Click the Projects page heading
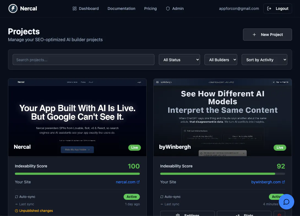The height and width of the screenshot is (216, 300). (24, 32)
